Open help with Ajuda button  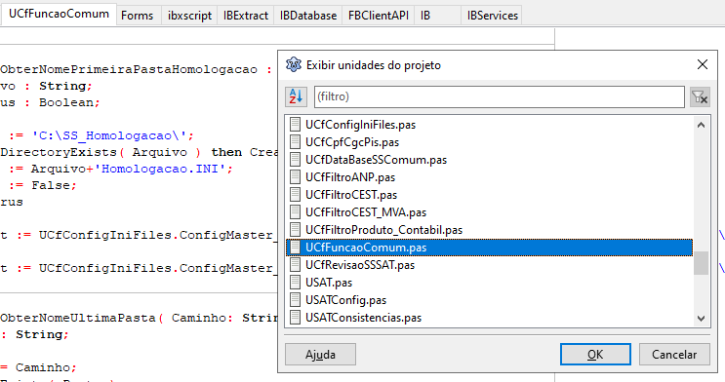pyautogui.click(x=320, y=355)
